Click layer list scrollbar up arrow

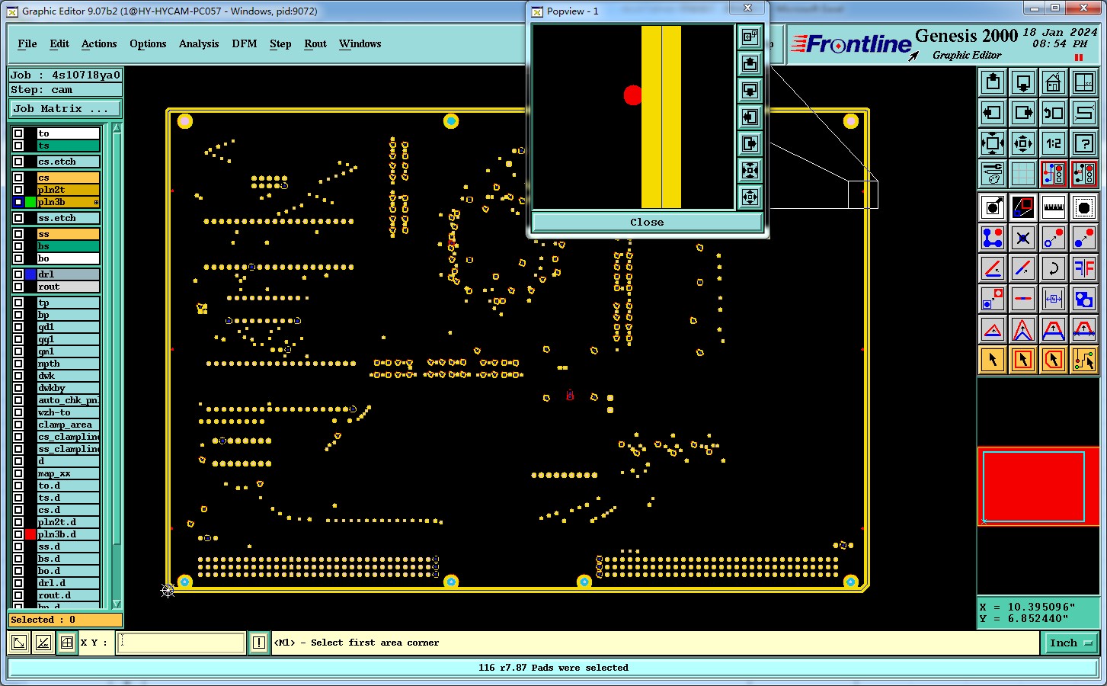[x=117, y=128]
